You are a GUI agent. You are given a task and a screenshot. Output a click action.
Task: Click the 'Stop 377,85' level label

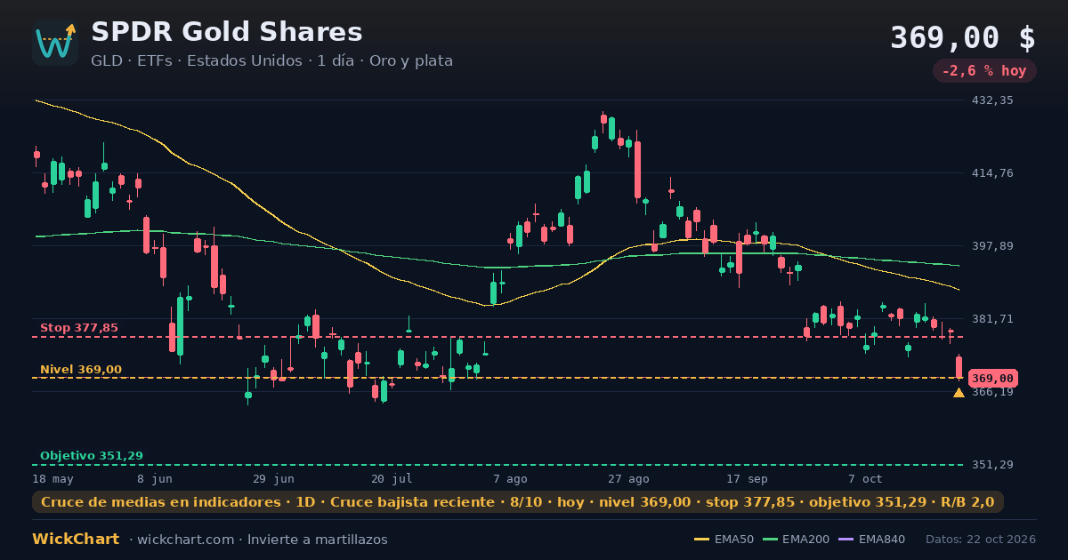point(79,328)
